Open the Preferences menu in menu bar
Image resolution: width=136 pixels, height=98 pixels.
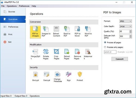pos(24,6)
